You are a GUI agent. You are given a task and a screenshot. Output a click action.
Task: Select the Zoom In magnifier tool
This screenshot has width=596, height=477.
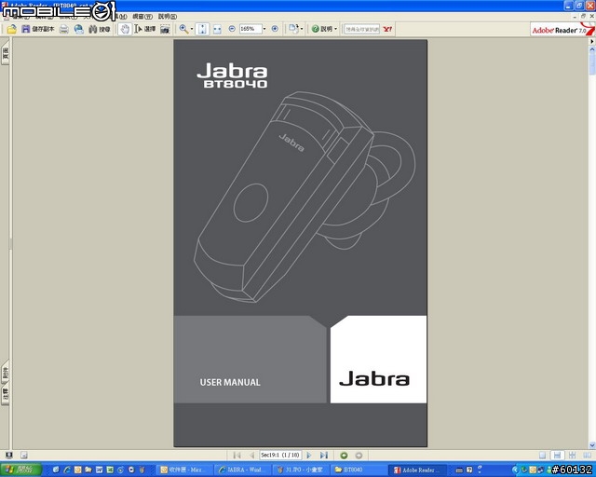click(183, 29)
